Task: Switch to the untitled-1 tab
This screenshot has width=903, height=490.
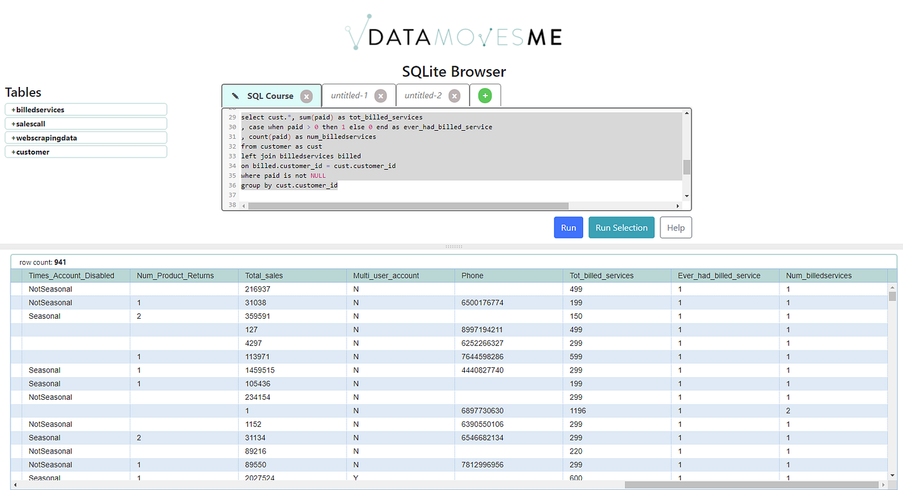Action: coord(352,95)
